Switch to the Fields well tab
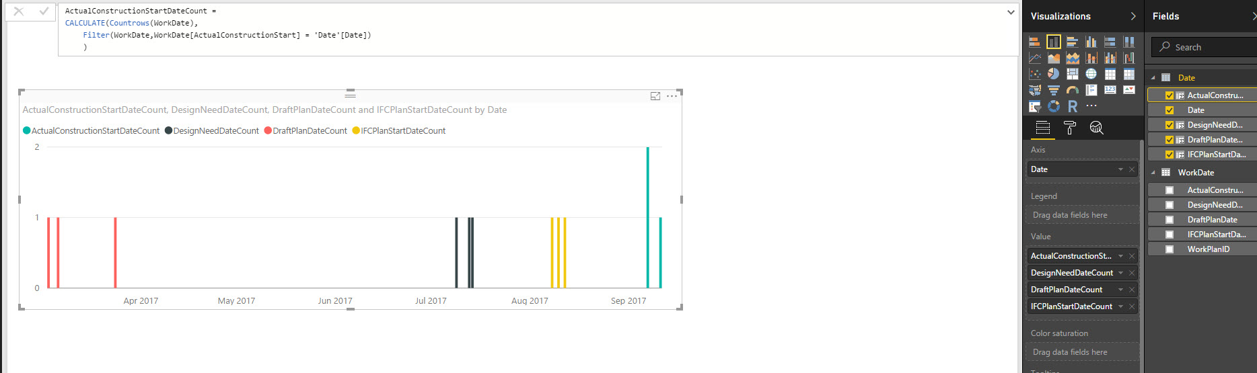 (x=1043, y=128)
